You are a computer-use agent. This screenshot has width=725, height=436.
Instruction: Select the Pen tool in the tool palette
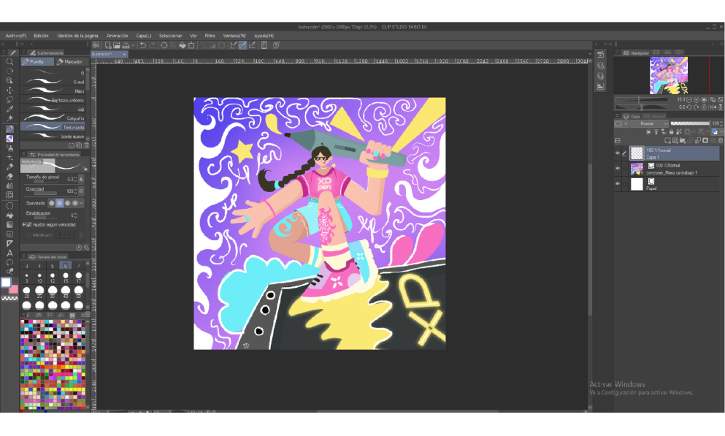[x=9, y=129]
